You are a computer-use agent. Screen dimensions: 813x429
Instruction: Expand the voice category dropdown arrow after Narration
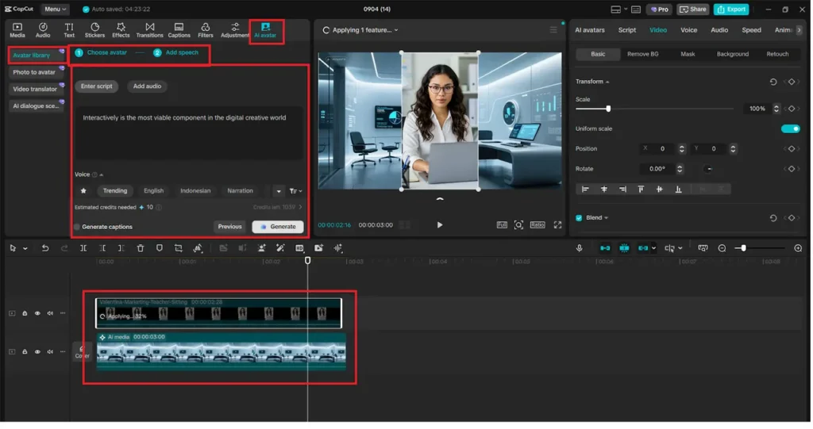[278, 191]
